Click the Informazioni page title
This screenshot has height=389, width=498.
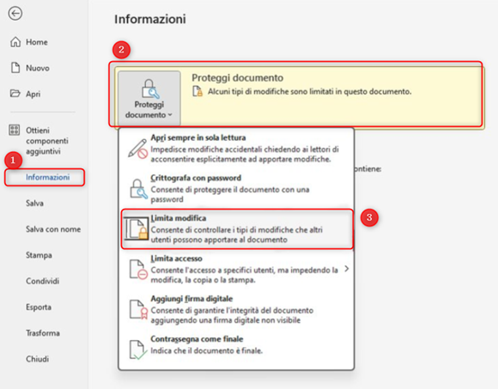(150, 19)
